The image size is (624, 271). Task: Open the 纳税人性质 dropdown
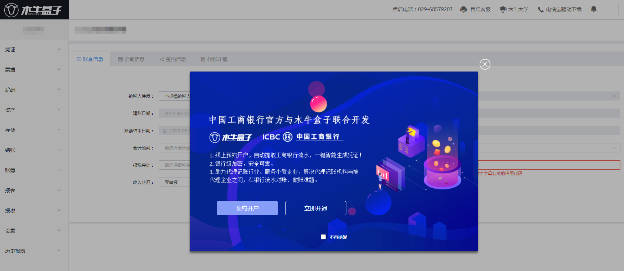[174, 96]
